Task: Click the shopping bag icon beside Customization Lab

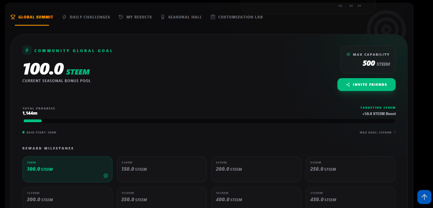Action: [x=212, y=17]
